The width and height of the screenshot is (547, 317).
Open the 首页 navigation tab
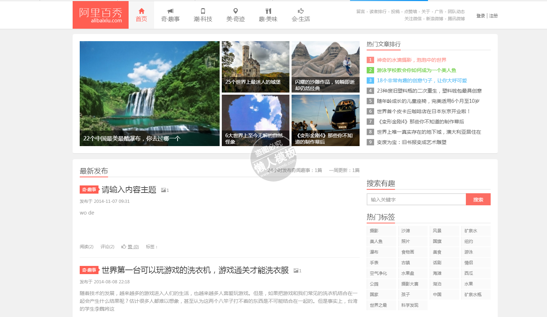point(141,15)
